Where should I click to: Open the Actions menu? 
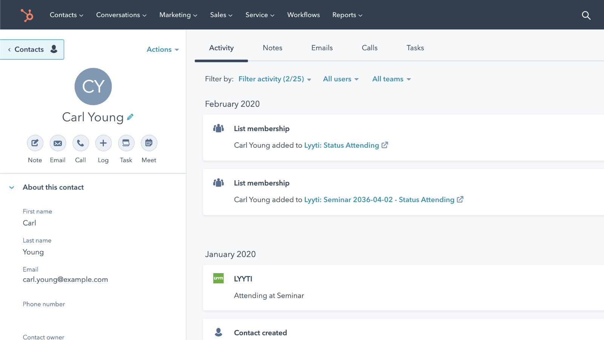point(162,49)
